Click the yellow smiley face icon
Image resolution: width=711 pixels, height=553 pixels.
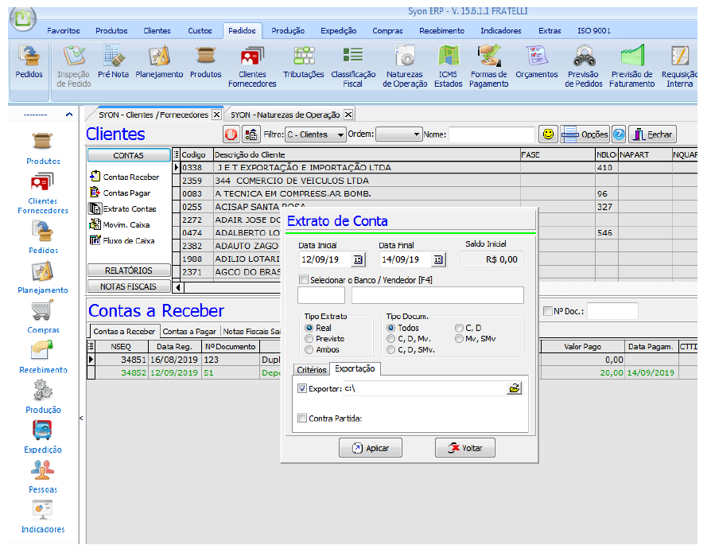pyautogui.click(x=548, y=134)
